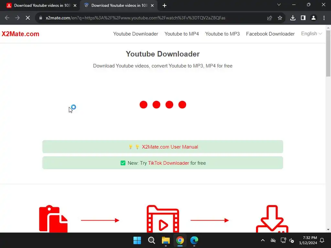Viewport: 331px width, 248px height.
Task: Stop loading the page
Action: (x=28, y=18)
